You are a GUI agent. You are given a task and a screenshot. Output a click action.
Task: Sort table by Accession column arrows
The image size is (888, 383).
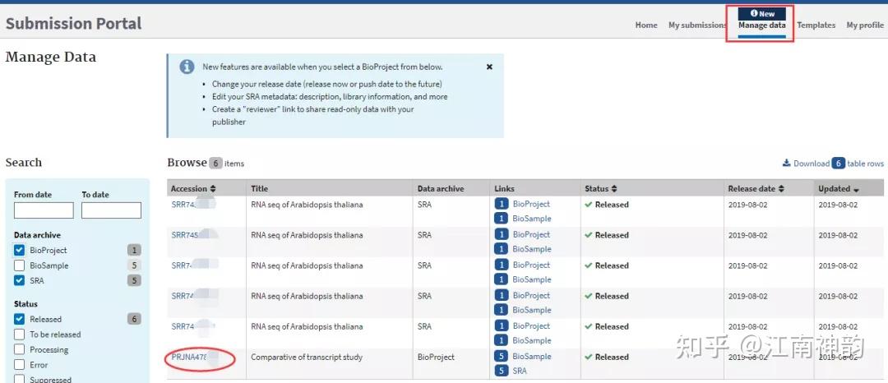point(213,189)
